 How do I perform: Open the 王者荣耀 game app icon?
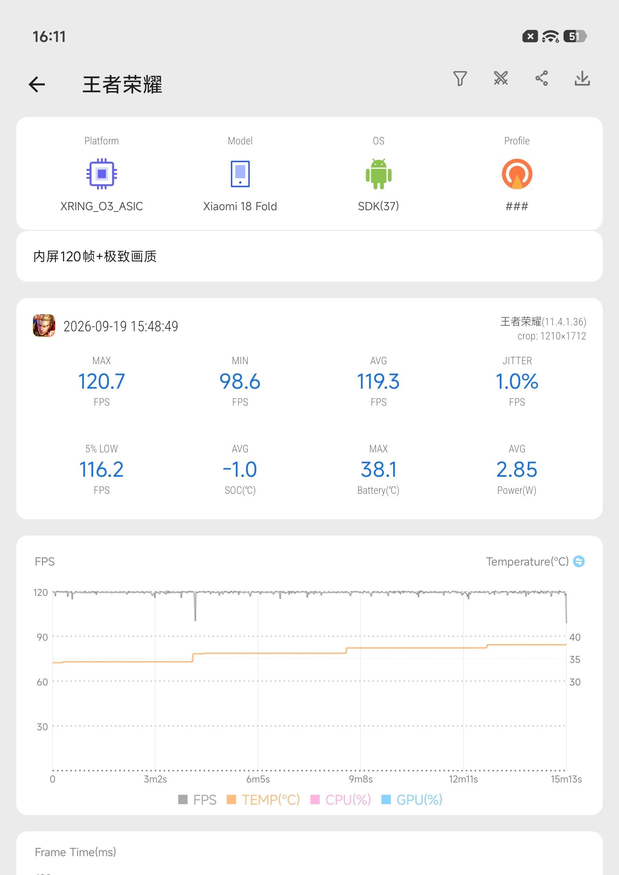(44, 325)
